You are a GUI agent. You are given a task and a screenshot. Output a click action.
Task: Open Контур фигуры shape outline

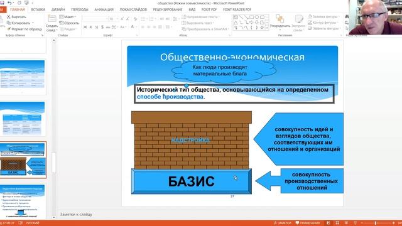tap(323, 23)
